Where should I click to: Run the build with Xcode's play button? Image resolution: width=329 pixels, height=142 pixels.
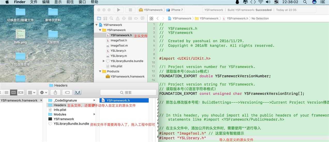pos(119,10)
